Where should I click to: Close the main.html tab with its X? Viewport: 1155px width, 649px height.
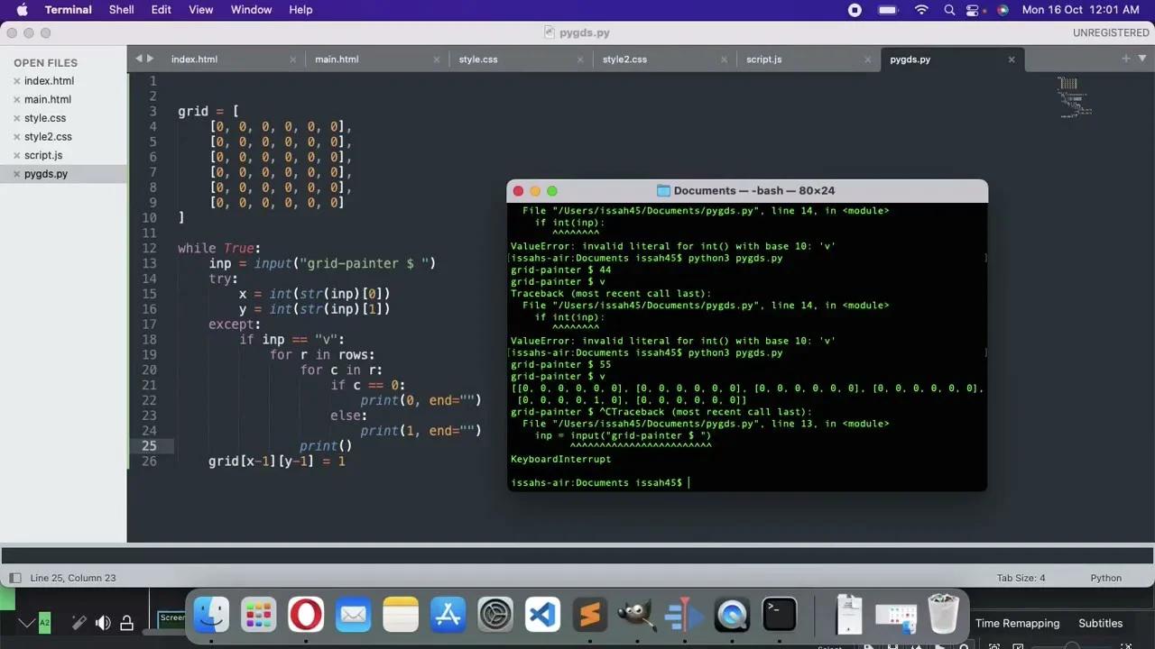coord(437,59)
